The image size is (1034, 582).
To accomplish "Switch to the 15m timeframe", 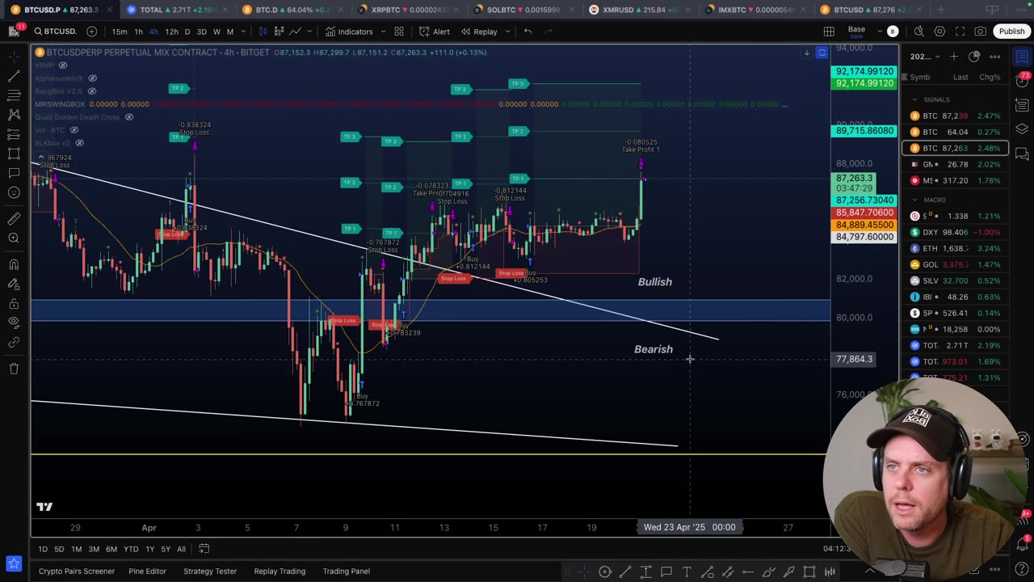I will [x=120, y=32].
